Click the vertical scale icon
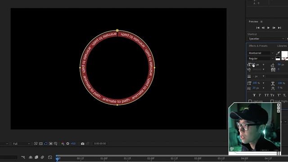 coord(249,83)
